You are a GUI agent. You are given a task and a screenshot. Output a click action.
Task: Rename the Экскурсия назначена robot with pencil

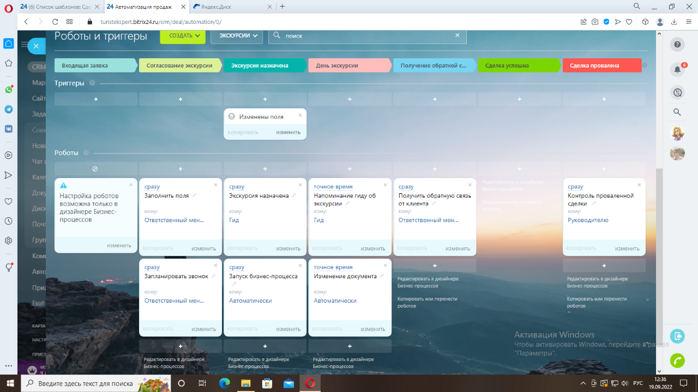[x=294, y=195]
